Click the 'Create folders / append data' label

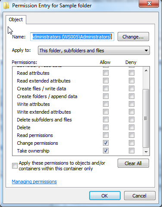pos(47,96)
